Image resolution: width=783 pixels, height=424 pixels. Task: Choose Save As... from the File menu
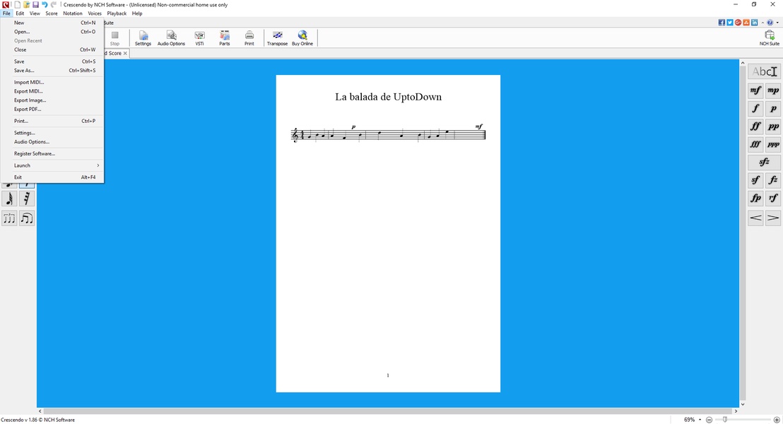[52, 71]
